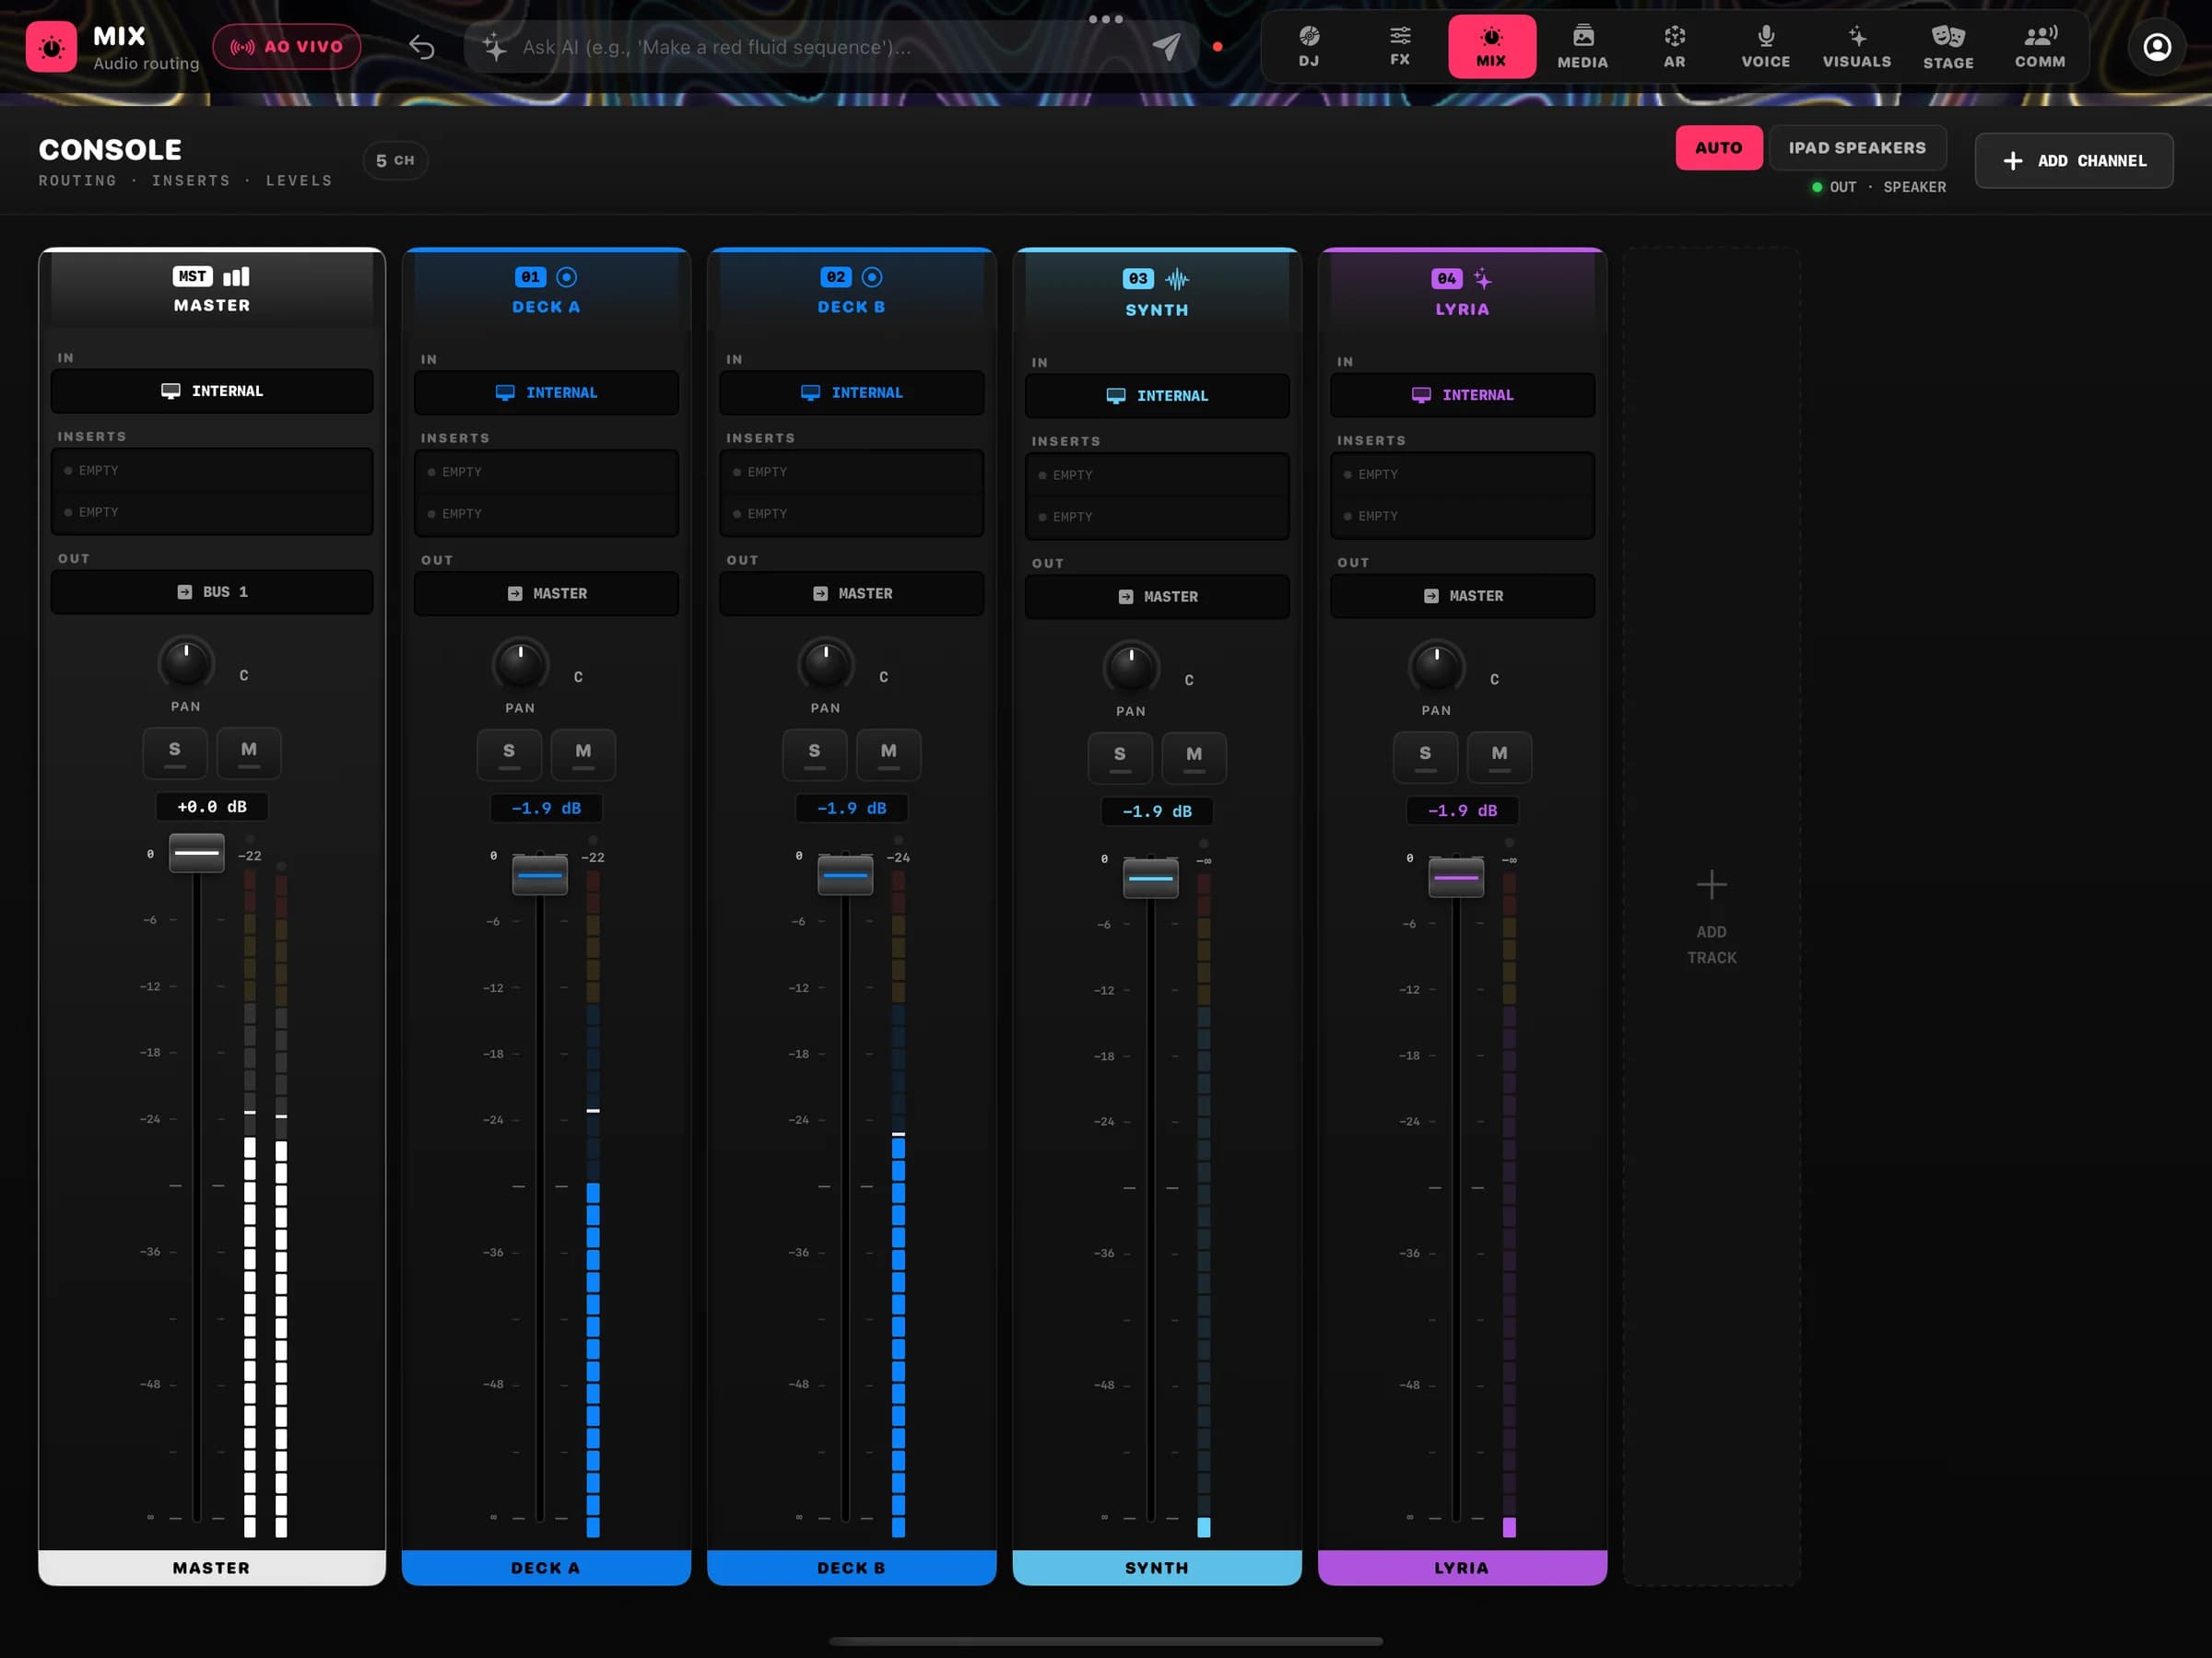Open the MEDIA section
2212x1658 pixels.
[x=1582, y=47]
